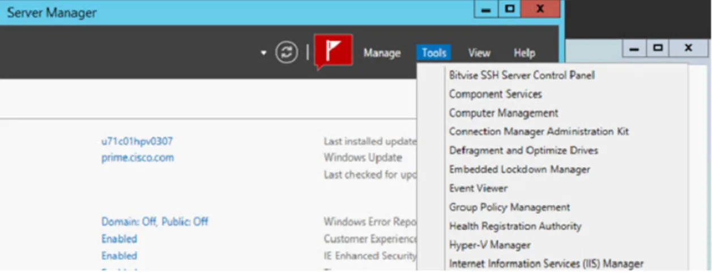Launch Computer Management
Image resolution: width=712 pixels, height=273 pixels.
504,113
